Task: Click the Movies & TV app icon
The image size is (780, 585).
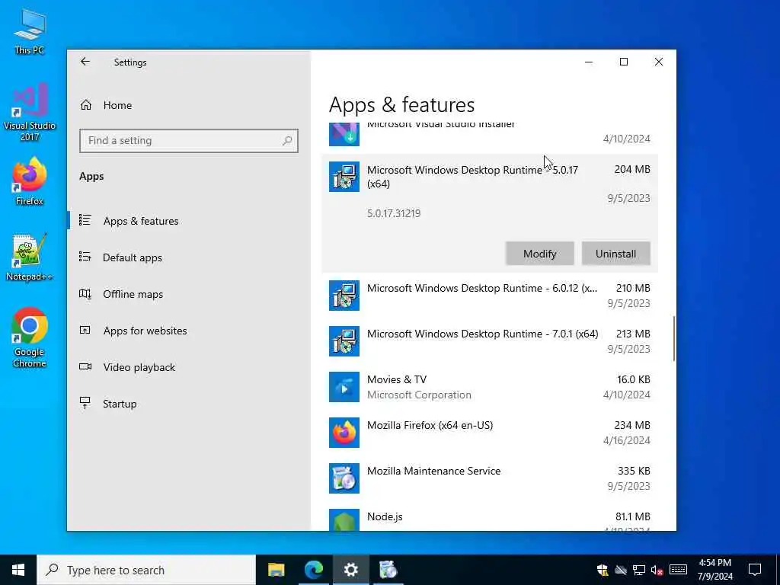Action: point(344,386)
